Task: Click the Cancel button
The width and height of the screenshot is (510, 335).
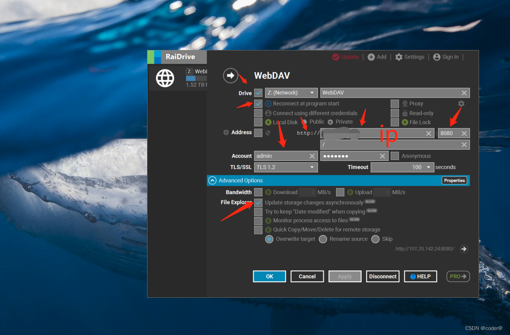Action: tap(307, 276)
